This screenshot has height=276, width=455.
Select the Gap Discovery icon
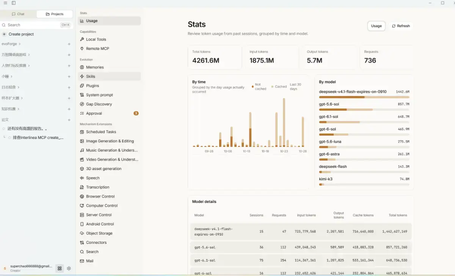click(x=82, y=104)
